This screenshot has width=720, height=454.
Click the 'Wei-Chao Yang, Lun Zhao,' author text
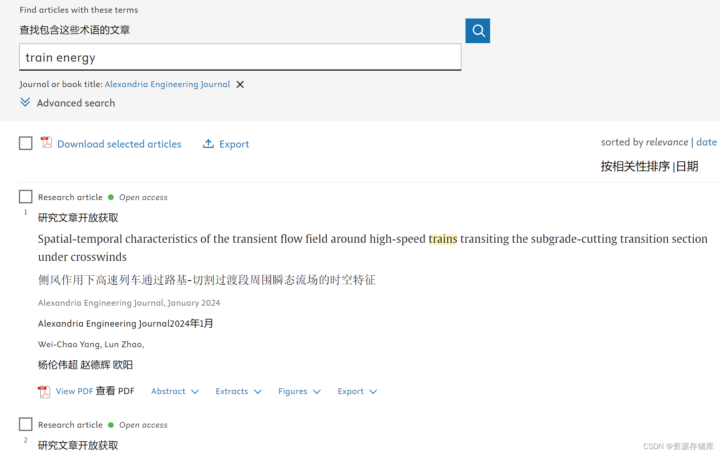coord(91,344)
